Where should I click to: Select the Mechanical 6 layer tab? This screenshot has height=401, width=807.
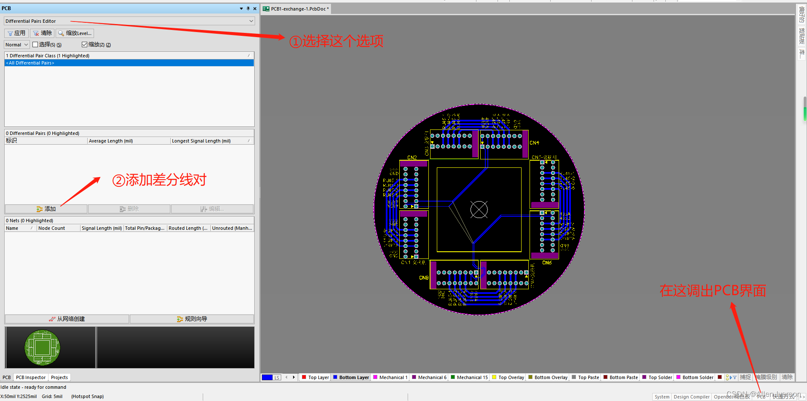click(x=429, y=377)
